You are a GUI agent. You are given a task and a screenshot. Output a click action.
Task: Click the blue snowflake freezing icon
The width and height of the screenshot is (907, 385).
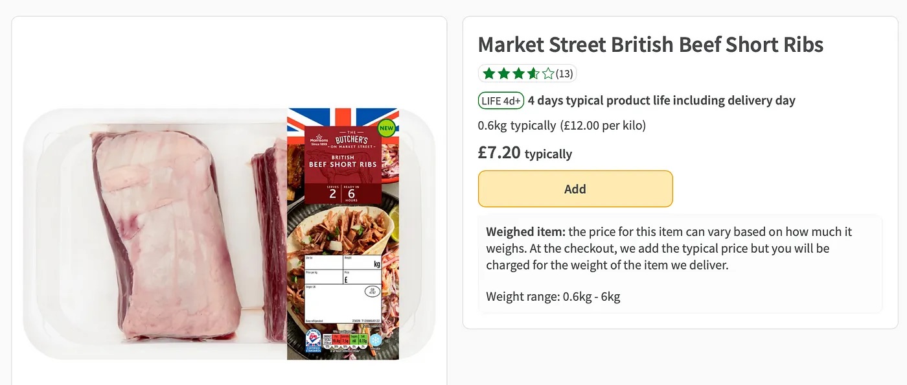point(376,340)
